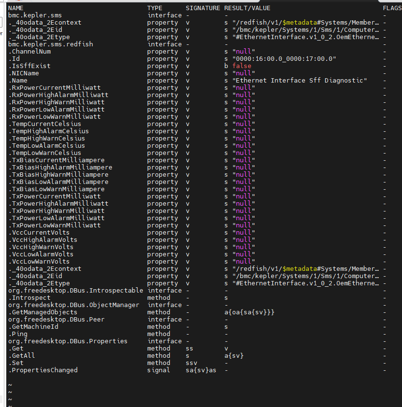Image resolution: width=402 pixels, height=407 pixels.
Task: Click the SIGNATURE column header
Action: 203,8
